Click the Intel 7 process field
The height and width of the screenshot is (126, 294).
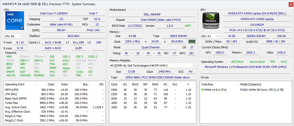click(x=93, y=13)
